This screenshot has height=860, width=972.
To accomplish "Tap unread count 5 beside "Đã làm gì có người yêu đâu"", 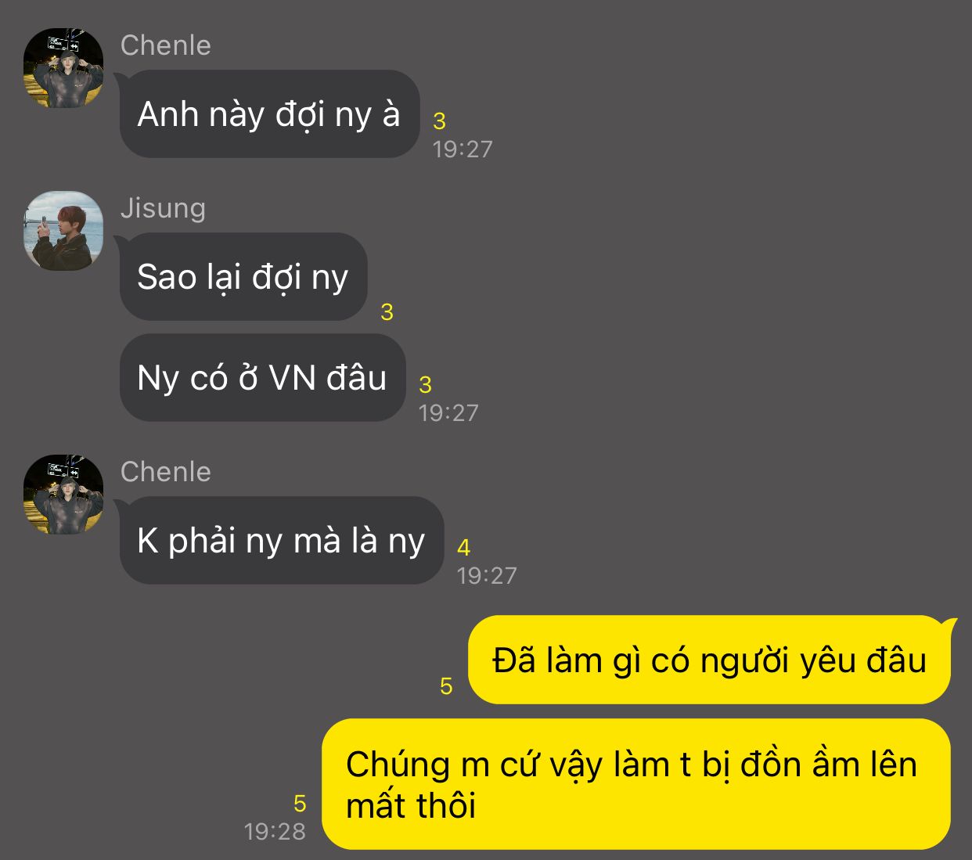I will pyautogui.click(x=446, y=686).
